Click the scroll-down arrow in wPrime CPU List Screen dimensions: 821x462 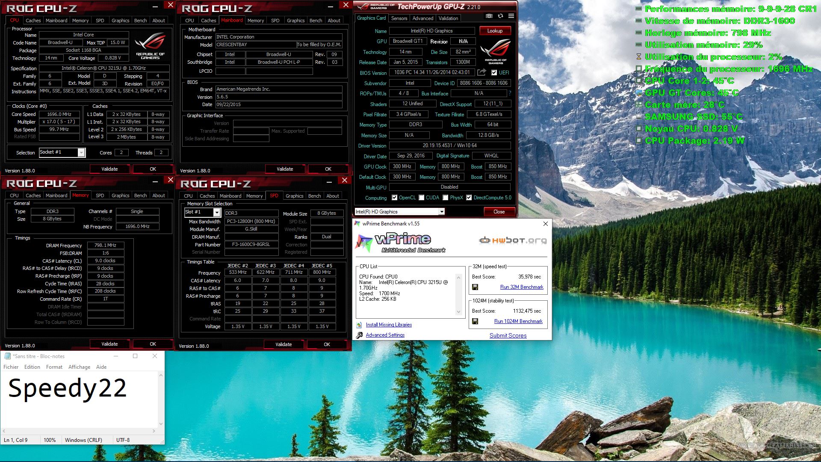coord(458,312)
